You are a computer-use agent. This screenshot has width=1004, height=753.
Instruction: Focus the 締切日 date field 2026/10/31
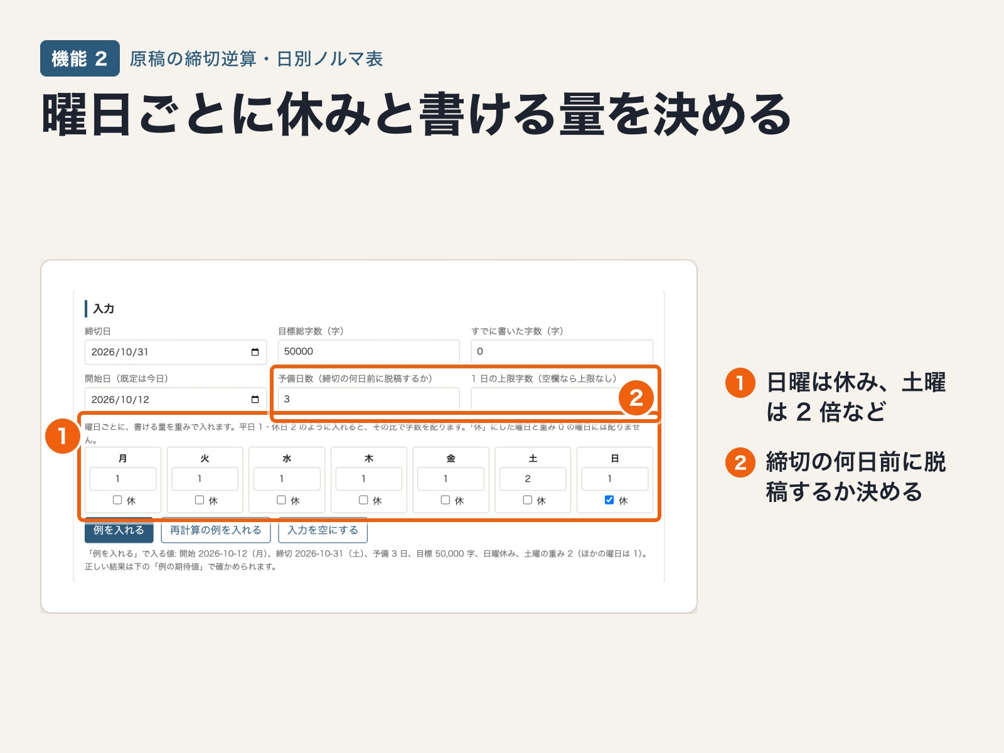[176, 352]
